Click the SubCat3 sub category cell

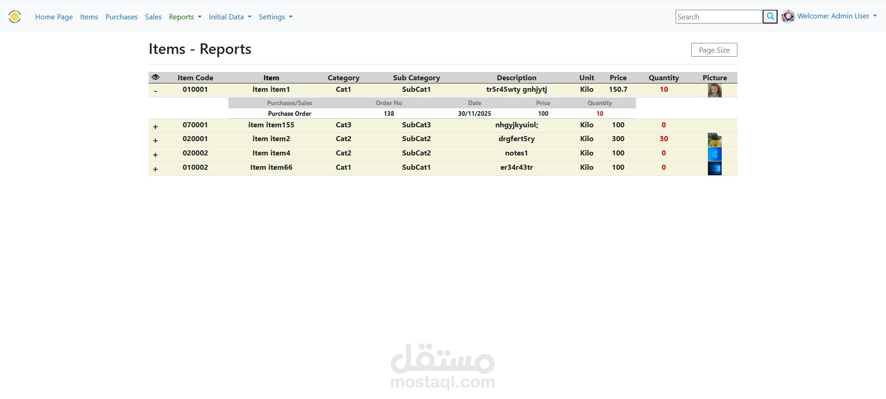[x=416, y=125]
